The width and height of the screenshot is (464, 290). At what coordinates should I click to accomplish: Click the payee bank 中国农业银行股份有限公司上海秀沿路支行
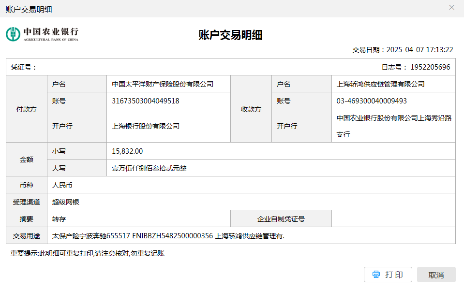pyautogui.click(x=393, y=126)
